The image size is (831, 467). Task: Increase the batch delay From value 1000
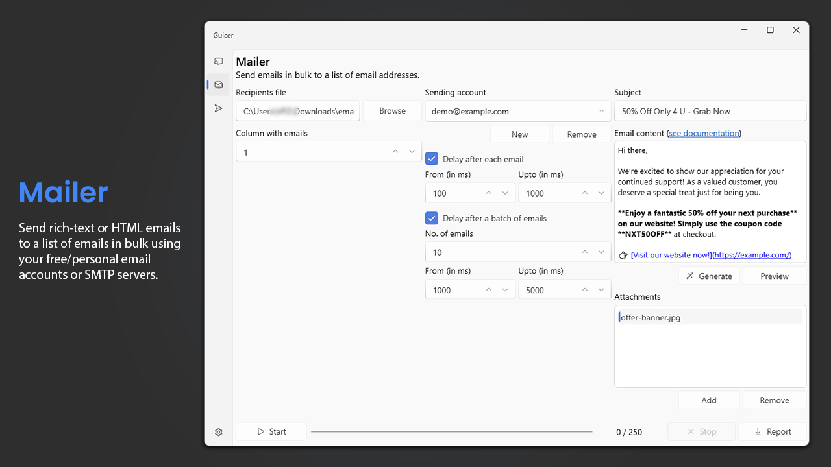point(489,290)
